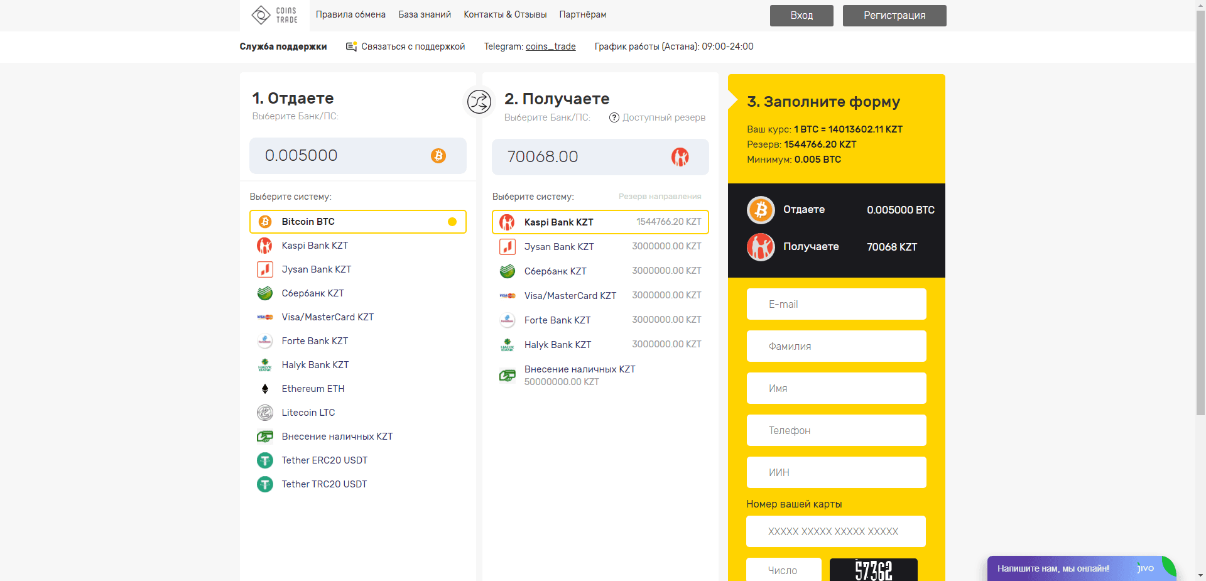
Task: Click the question mark icon near Доступный резерв
Action: (x=614, y=117)
